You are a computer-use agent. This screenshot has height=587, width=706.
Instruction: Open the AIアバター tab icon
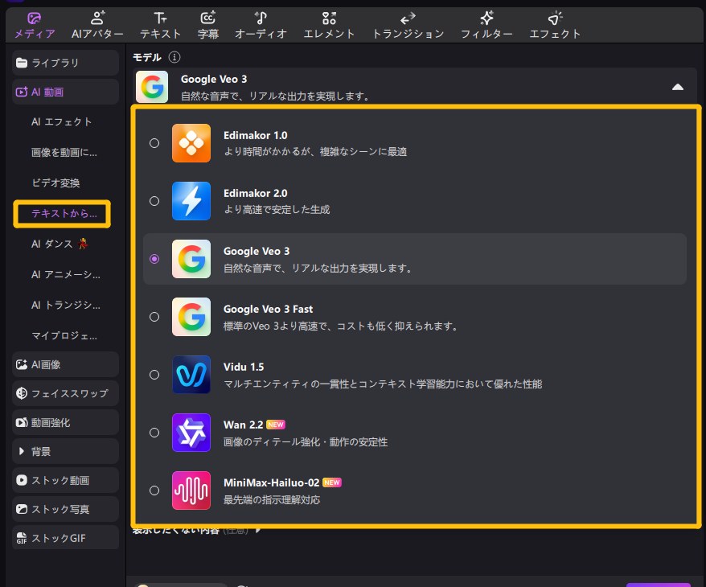coord(97,18)
